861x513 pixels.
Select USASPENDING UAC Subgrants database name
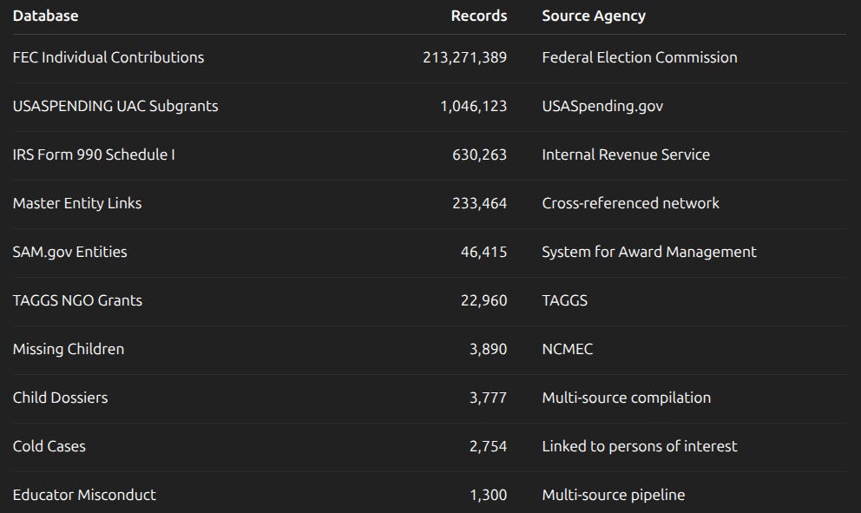(x=115, y=106)
